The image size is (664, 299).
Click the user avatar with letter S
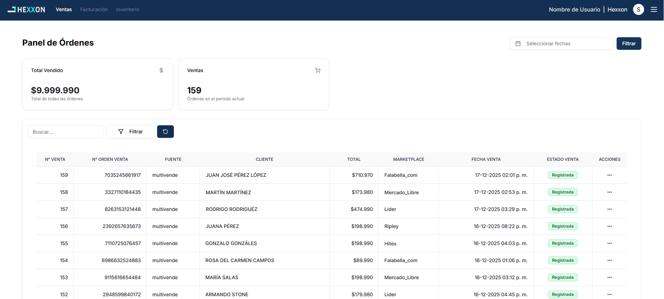click(638, 10)
